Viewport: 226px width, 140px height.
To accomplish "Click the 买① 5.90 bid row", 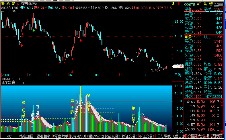I will coord(204,42).
